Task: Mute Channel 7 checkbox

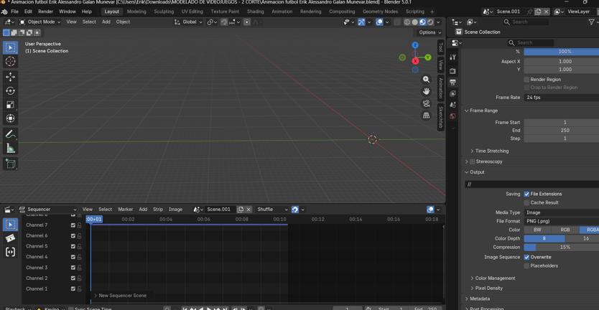Action: click(73, 225)
